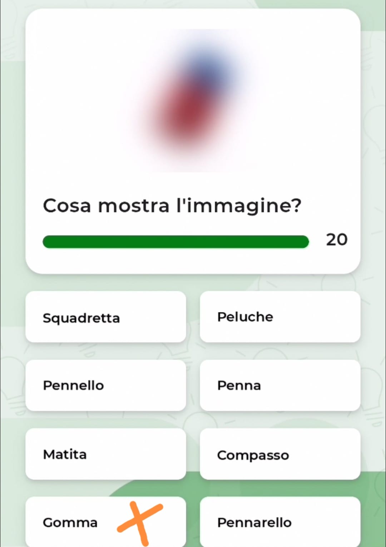Click the timer number 20
Image resolution: width=386 pixels, height=547 pixels.
point(336,240)
